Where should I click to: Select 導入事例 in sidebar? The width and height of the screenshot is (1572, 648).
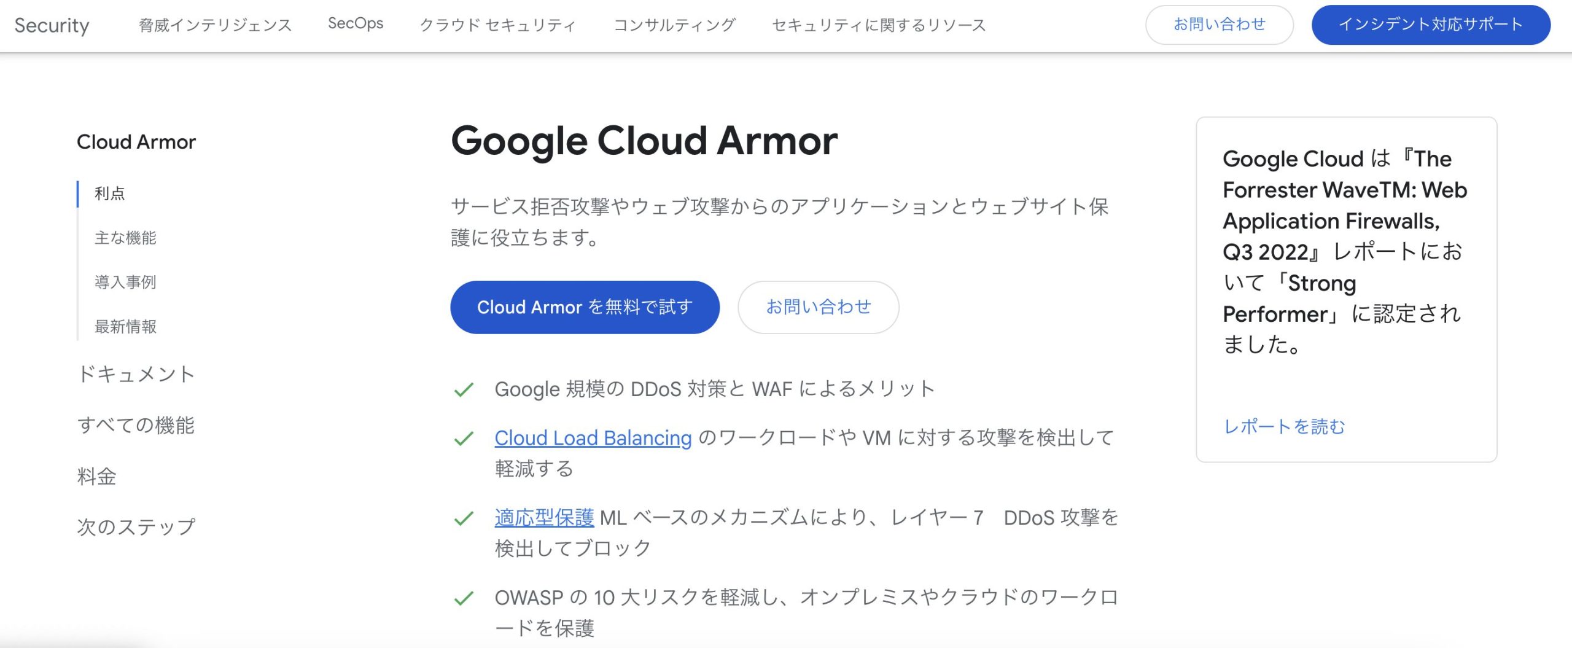[125, 282]
